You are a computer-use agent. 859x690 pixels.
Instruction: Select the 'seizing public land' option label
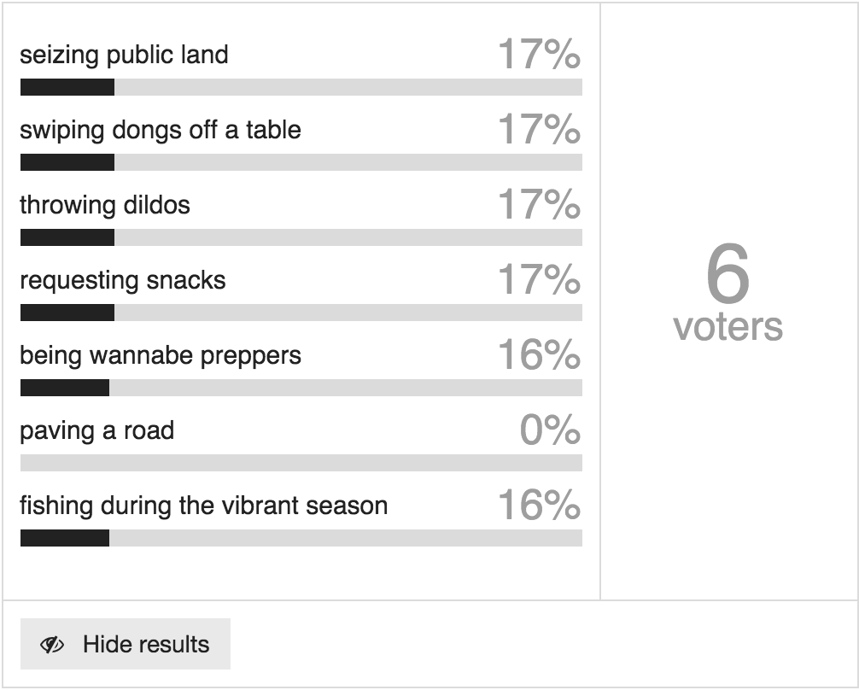click(125, 55)
